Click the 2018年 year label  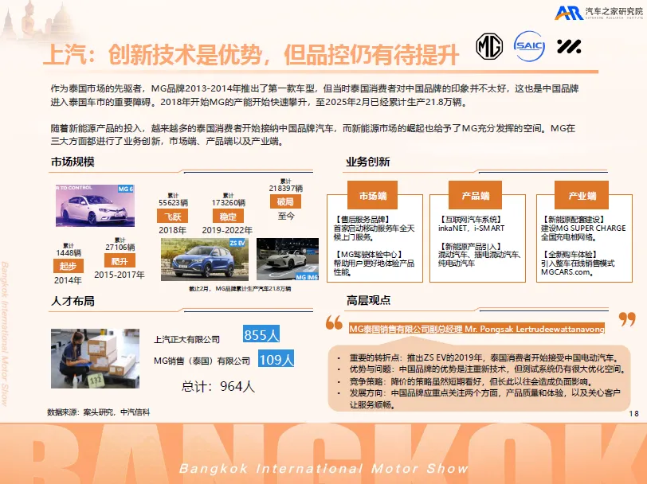(172, 230)
